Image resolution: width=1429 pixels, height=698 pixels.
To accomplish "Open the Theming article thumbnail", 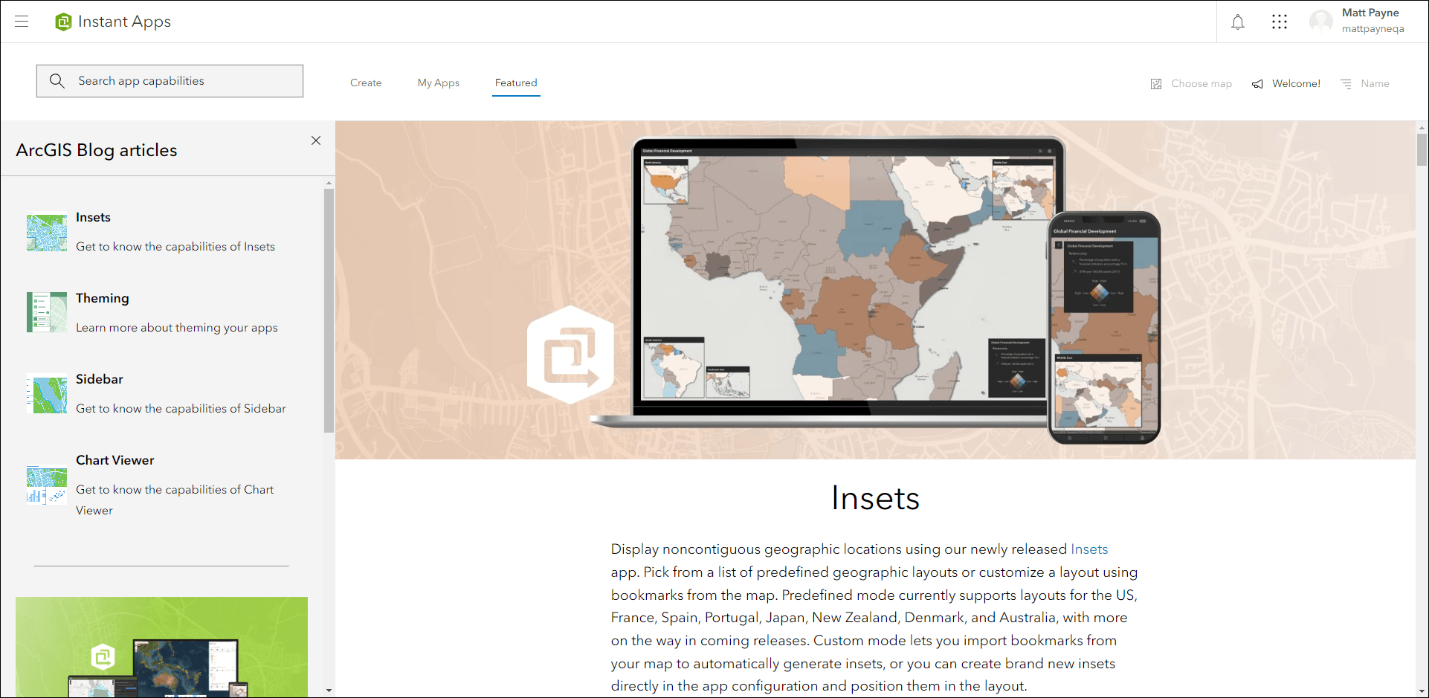I will pyautogui.click(x=47, y=312).
